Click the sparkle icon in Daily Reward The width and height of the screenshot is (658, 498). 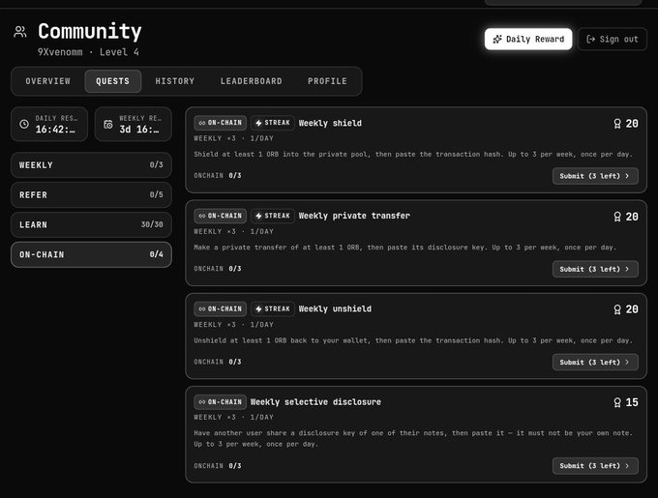tap(497, 39)
